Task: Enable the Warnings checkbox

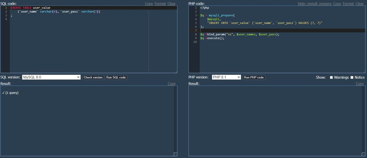Action: tap(332, 77)
